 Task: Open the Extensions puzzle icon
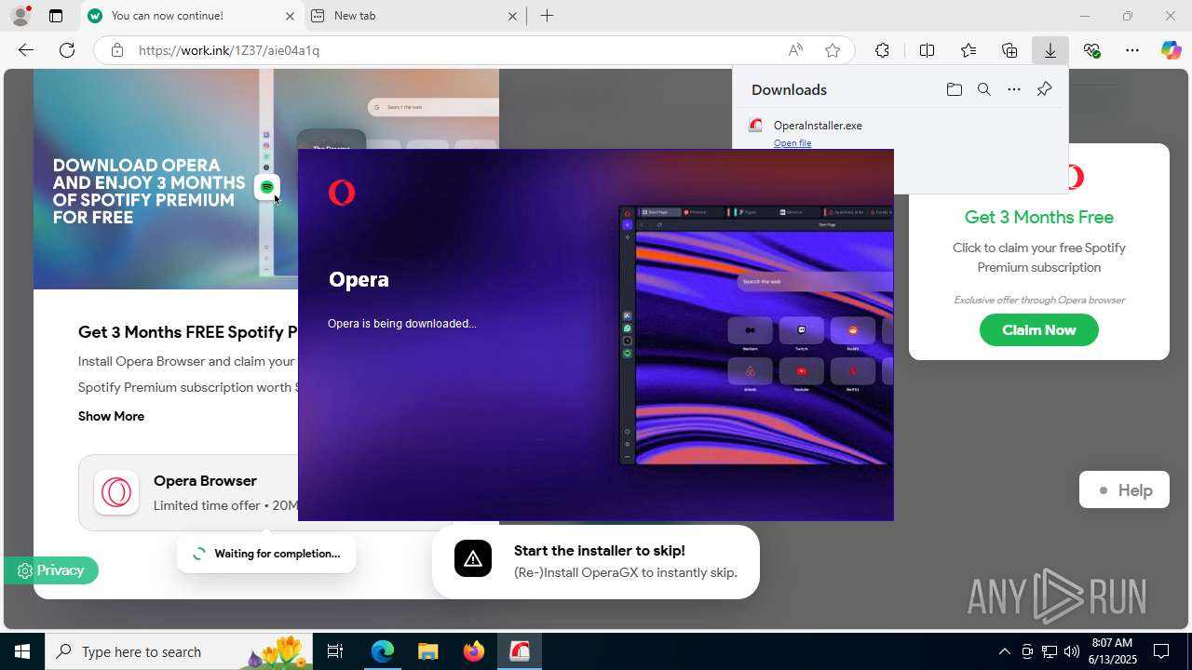click(x=882, y=50)
